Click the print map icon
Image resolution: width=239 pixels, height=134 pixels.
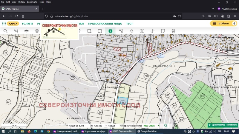point(174,31)
